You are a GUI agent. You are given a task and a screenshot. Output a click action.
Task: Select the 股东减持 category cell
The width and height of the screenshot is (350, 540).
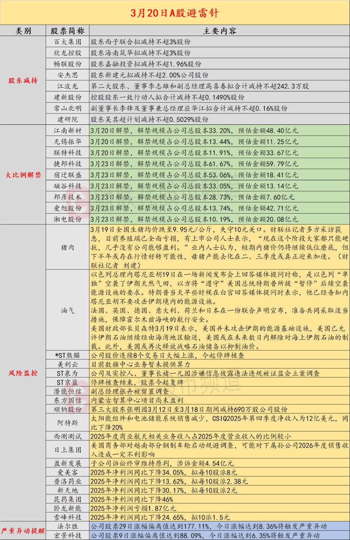point(23,81)
